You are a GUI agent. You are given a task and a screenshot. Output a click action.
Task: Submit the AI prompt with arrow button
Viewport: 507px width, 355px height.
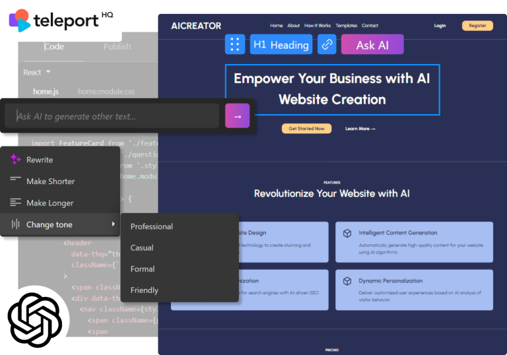[x=238, y=115]
